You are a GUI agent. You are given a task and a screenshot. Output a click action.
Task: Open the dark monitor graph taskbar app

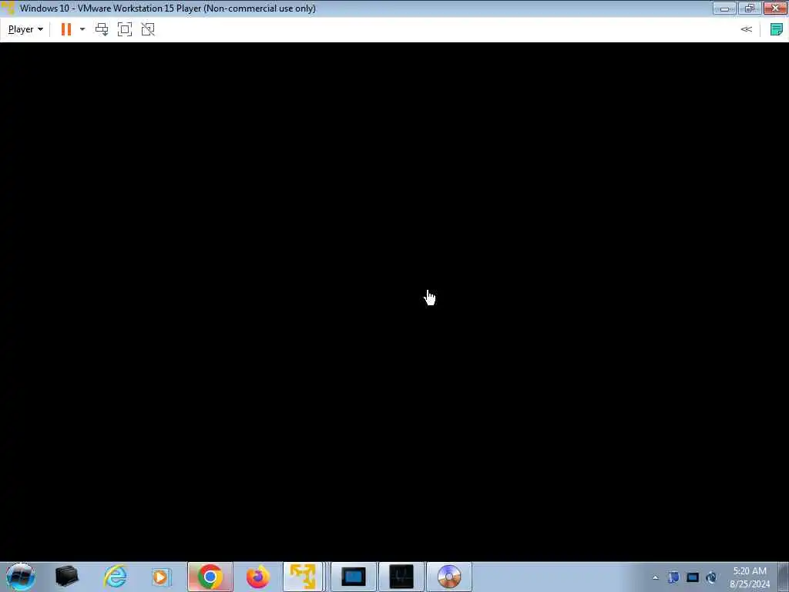click(401, 577)
